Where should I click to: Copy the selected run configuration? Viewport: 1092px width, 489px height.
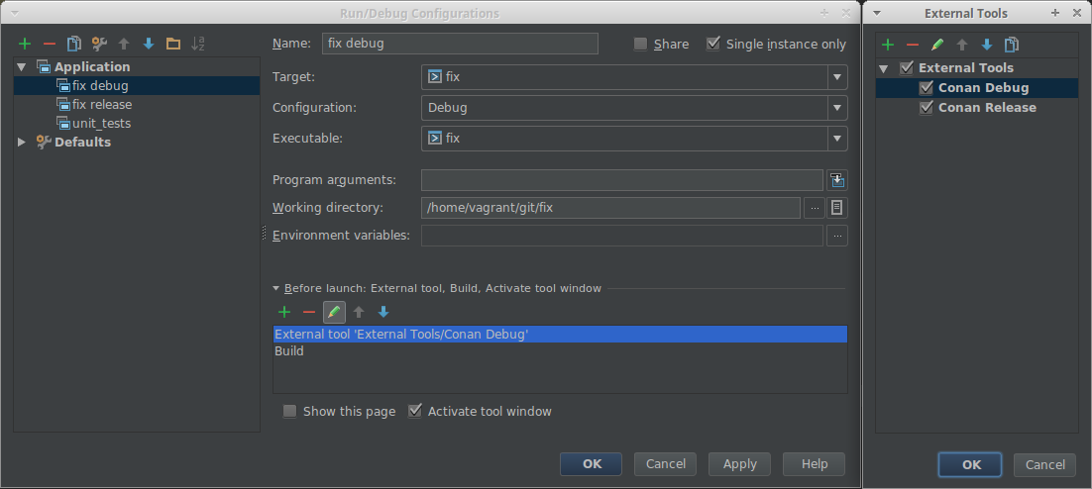click(73, 44)
